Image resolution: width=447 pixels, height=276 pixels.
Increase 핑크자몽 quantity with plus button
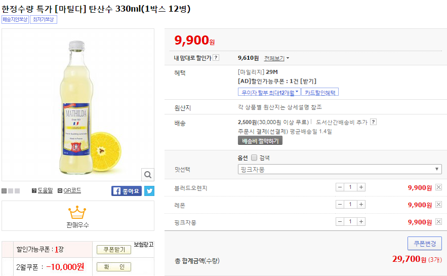(x=361, y=222)
